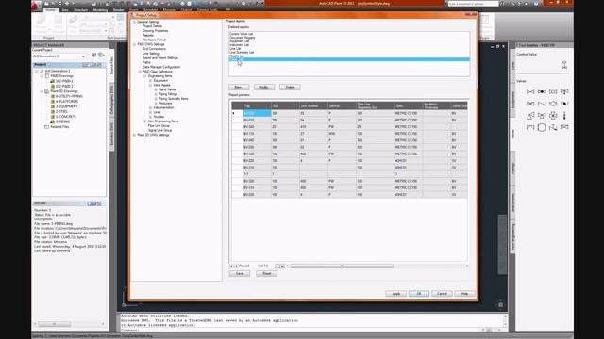This screenshot has height=339, width=604.
Task: Expand Non Engineering Items node
Action: (145, 121)
